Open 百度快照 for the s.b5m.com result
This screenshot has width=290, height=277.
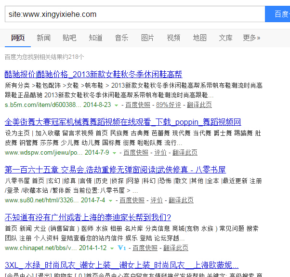click(138, 105)
